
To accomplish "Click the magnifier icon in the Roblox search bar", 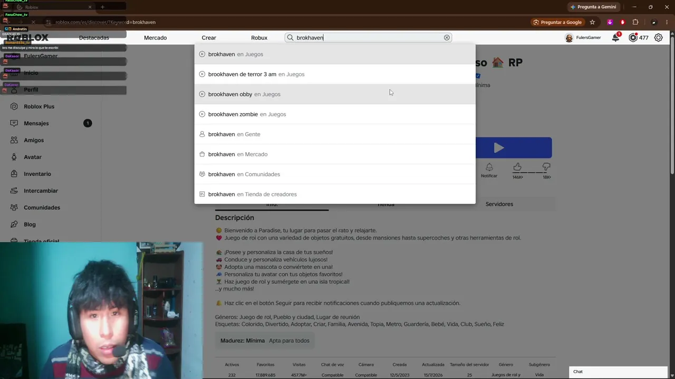I will [290, 37].
